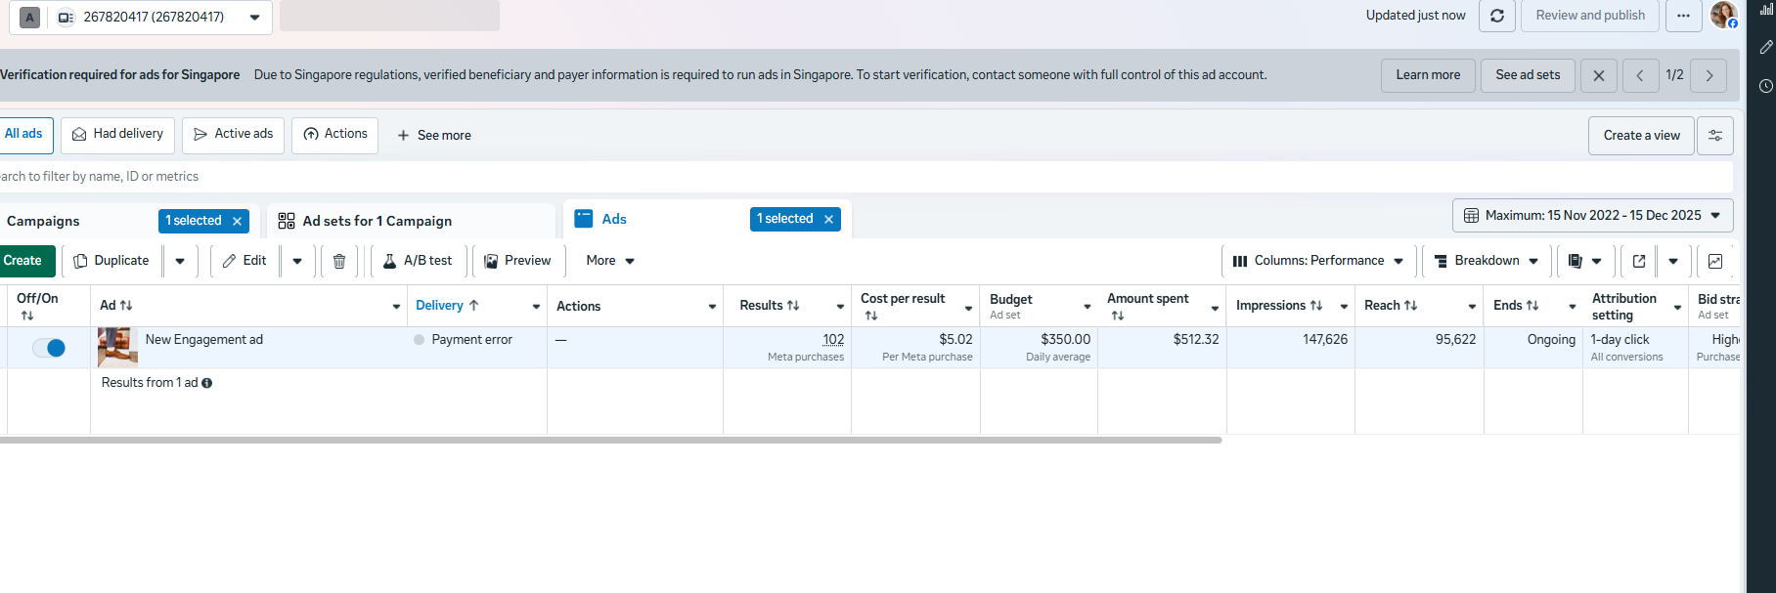The width and height of the screenshot is (1776, 593).
Task: Go to the previous banner notification
Action: pyautogui.click(x=1640, y=75)
